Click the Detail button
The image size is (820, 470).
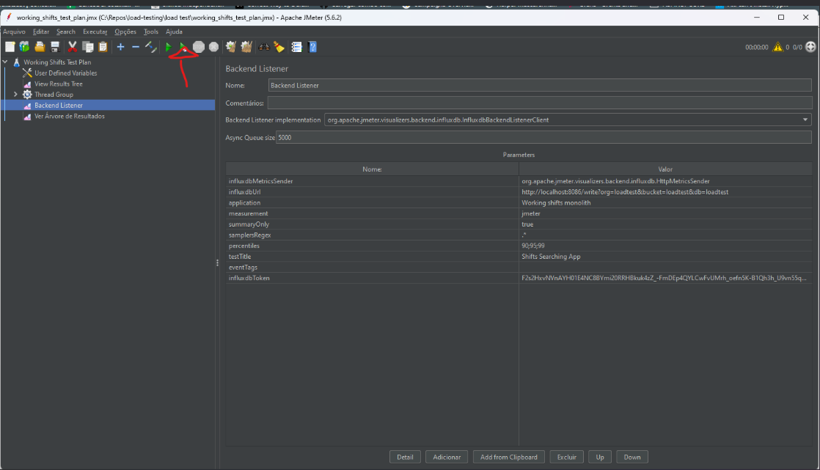(x=405, y=457)
